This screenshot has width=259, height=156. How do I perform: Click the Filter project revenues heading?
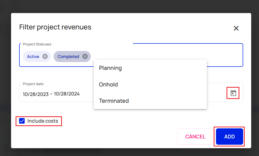tap(55, 27)
